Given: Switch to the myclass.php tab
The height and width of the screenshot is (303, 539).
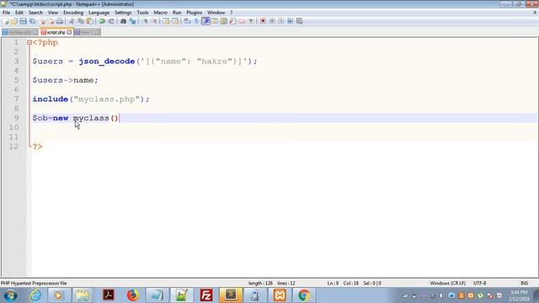Looking at the screenshot, I should pyautogui.click(x=19, y=32).
